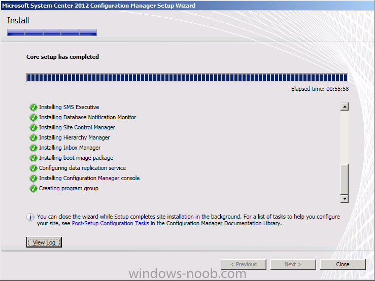Open the Post-Setup Configuration Tasks link
This screenshot has width=375, height=281.
pos(110,223)
